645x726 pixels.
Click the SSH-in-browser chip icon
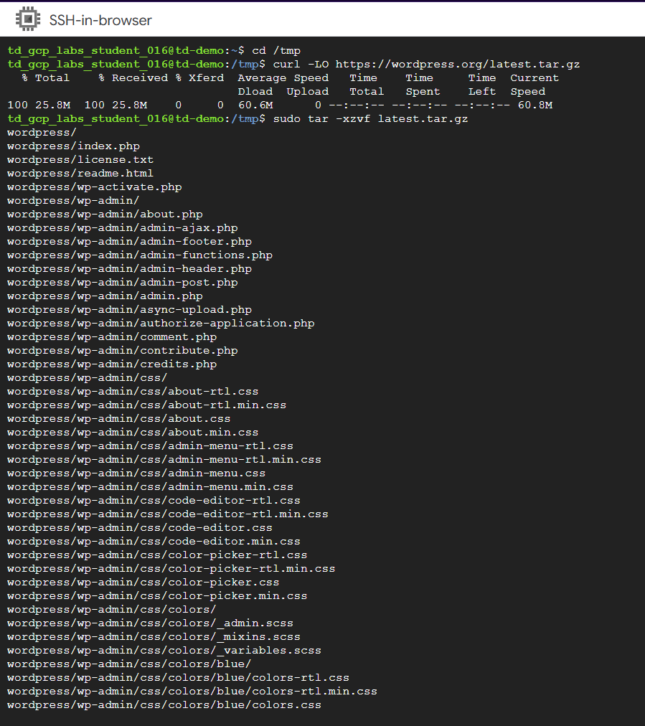pos(28,19)
